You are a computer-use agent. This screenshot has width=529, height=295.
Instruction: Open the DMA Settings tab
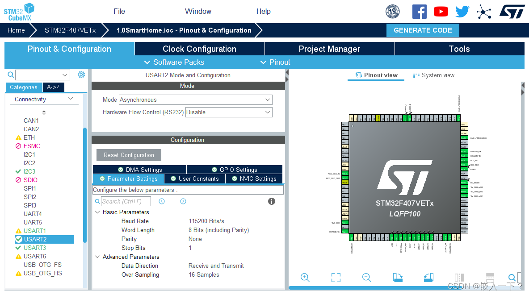click(140, 170)
